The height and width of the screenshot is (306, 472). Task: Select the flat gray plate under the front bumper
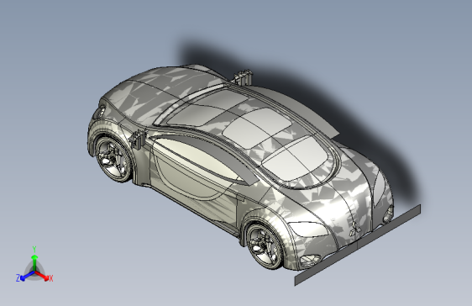pos(358,245)
